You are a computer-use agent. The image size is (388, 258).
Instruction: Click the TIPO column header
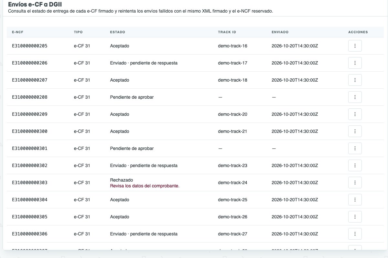pyautogui.click(x=78, y=32)
